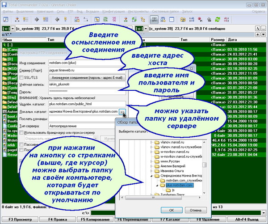268x224 pixels.
Task: Click the green refresh arrows icon
Action: pyautogui.click(x=218, y=19)
